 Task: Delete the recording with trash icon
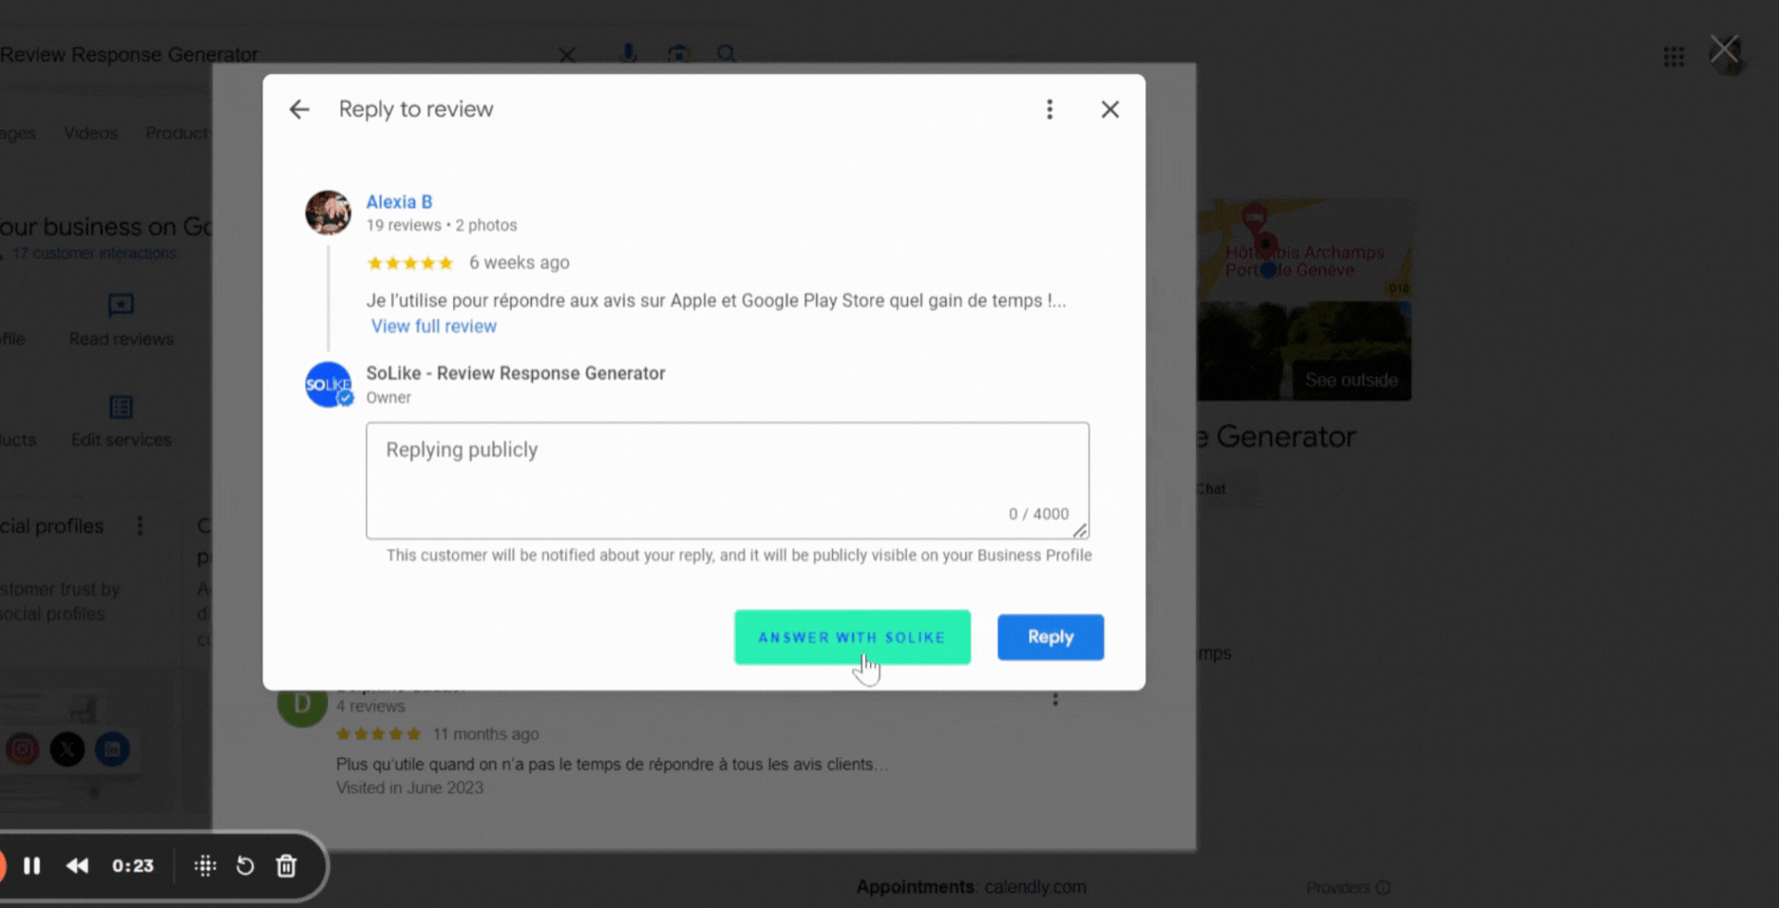pyautogui.click(x=286, y=865)
